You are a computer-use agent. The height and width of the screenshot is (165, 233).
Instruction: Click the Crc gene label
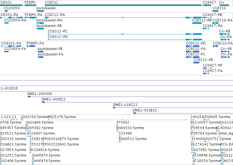(x=222, y=2)
